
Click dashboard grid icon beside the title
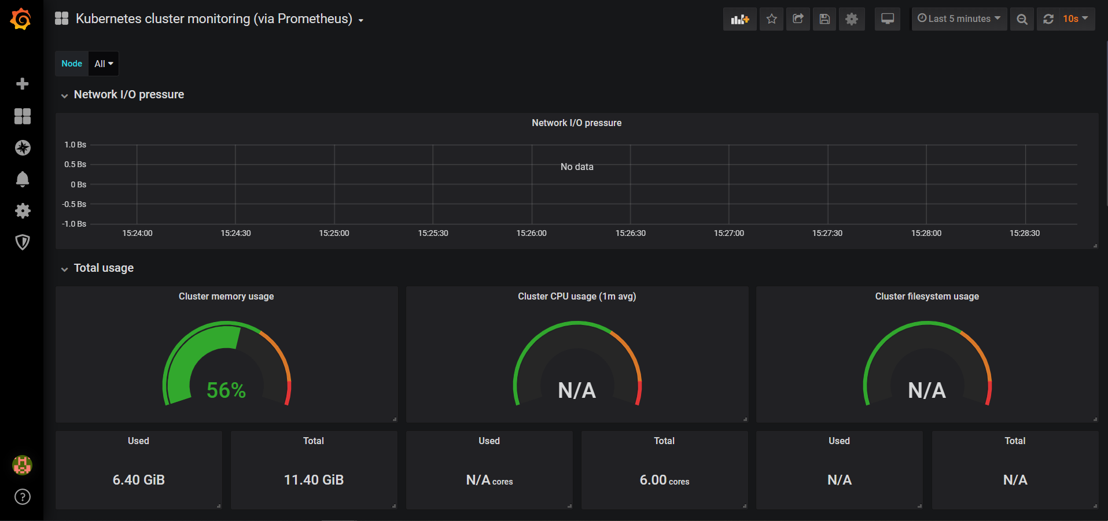61,19
